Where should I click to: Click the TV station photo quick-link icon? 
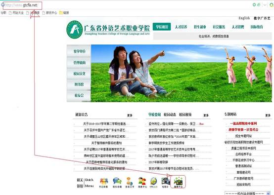coord(166,182)
